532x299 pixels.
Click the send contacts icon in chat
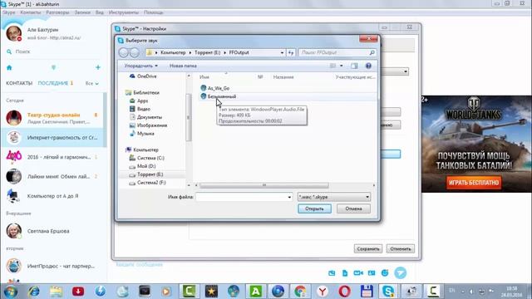click(x=372, y=273)
